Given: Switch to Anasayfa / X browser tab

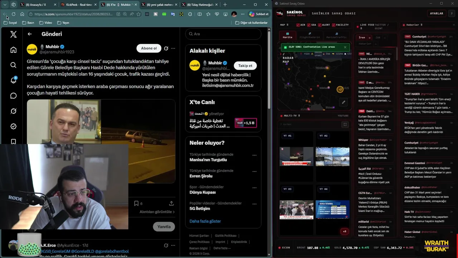Looking at the screenshot, I should tap(38, 5).
